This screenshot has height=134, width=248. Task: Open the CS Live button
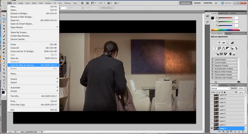coord(226,3)
